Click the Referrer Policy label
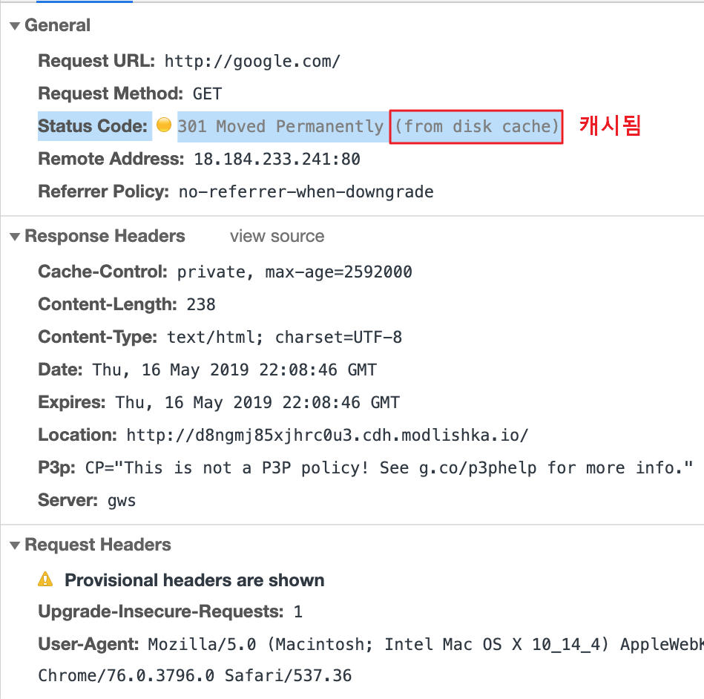Image resolution: width=704 pixels, height=699 pixels. pyautogui.click(x=104, y=192)
